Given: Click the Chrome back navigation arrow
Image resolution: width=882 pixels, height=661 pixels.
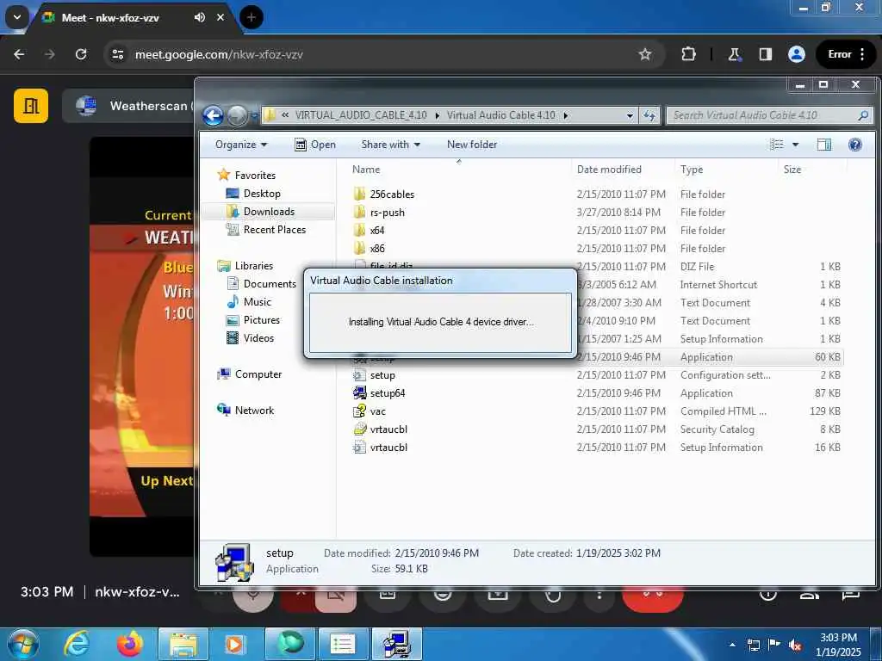Looking at the screenshot, I should tap(19, 54).
